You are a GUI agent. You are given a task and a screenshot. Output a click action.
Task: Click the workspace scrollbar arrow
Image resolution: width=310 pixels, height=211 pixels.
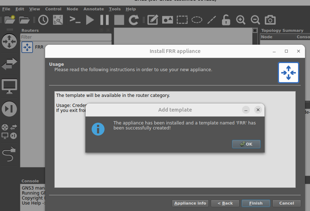pos(255,30)
